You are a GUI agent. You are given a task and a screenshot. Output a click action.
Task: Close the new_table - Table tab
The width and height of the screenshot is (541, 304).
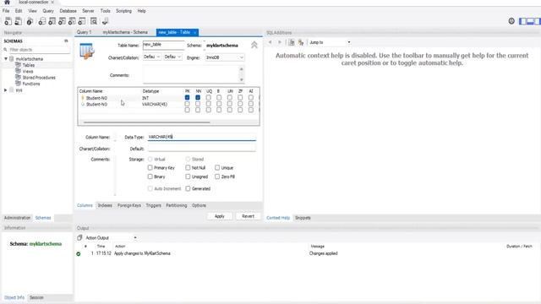coord(195,32)
